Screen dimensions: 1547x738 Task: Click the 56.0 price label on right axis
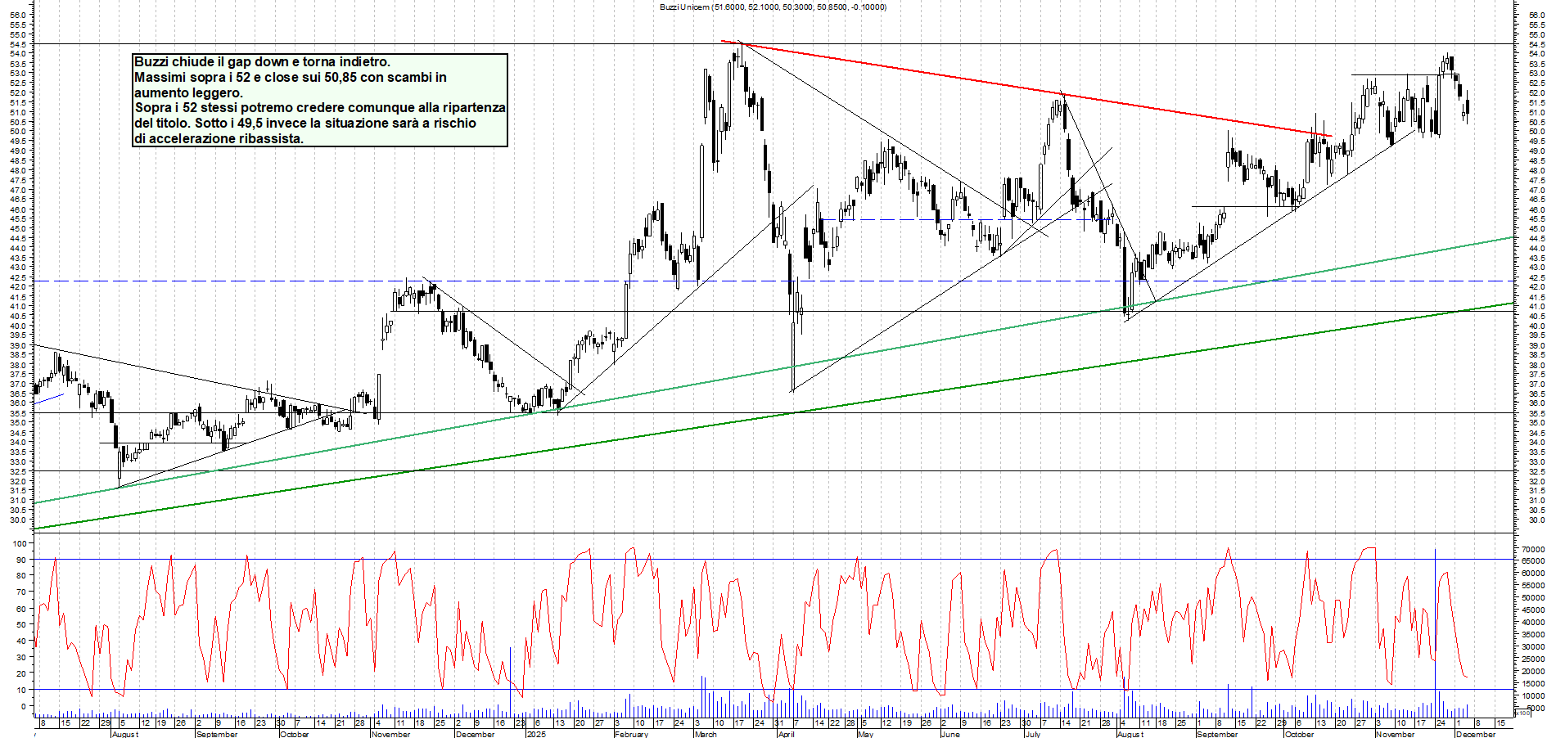pyautogui.click(x=1535, y=15)
